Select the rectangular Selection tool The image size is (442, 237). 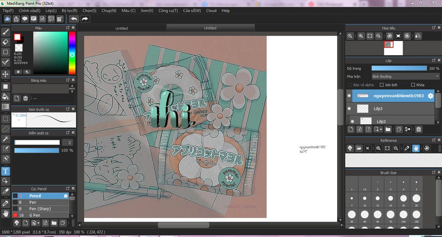[x=5, y=119]
